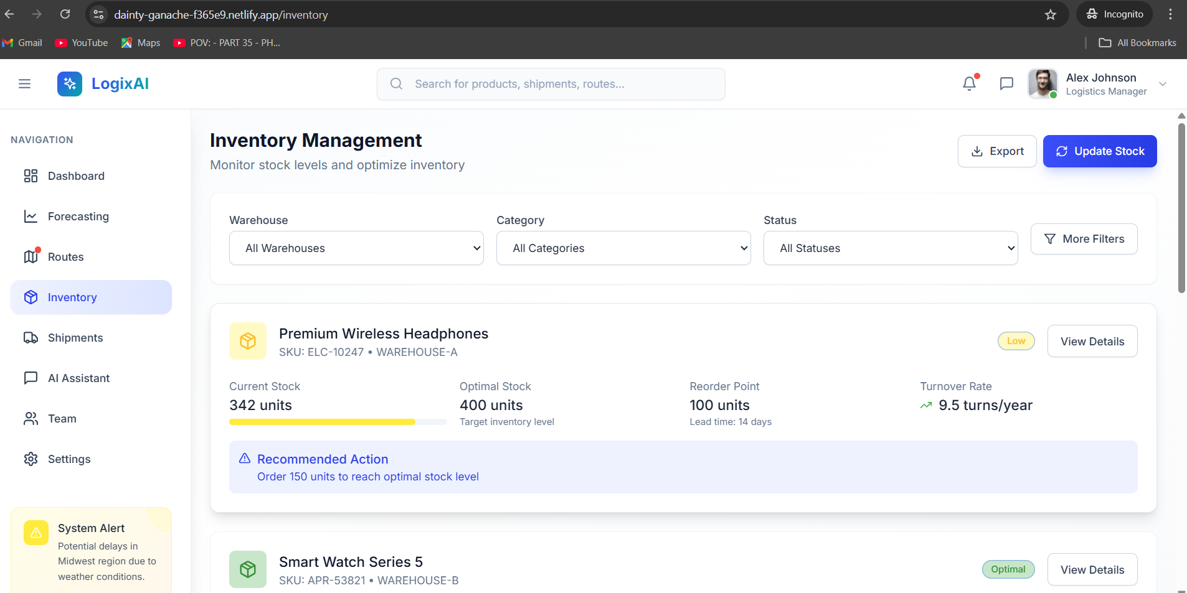Click the Optimal status badge
Image resolution: width=1187 pixels, height=593 pixels.
[x=1008, y=569]
